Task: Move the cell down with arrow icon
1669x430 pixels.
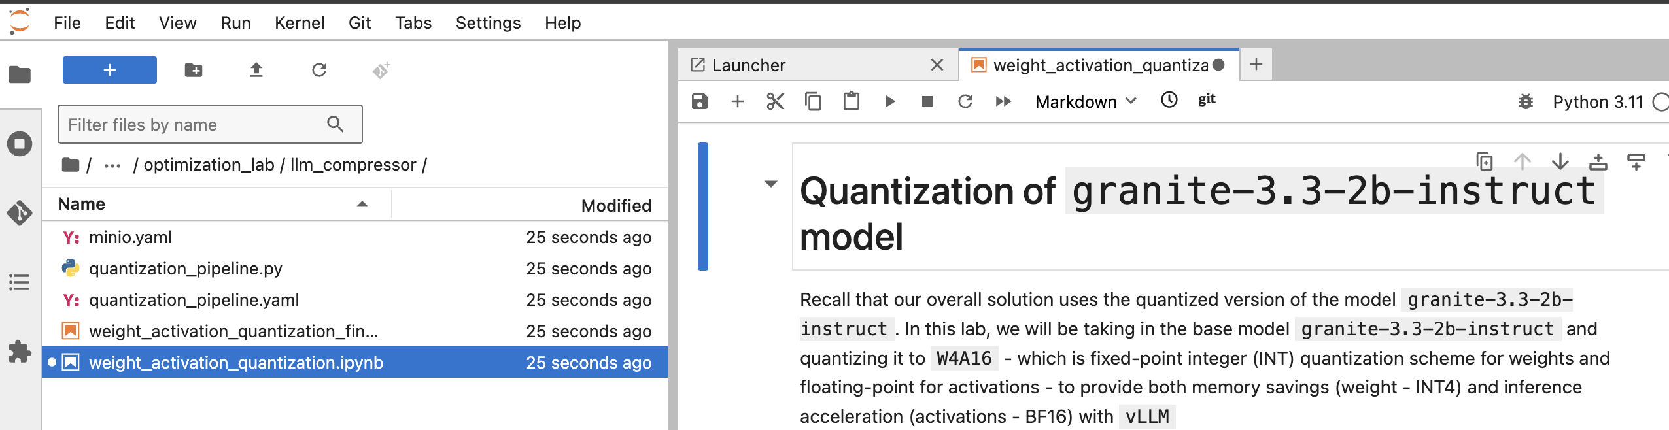Action: tap(1560, 161)
